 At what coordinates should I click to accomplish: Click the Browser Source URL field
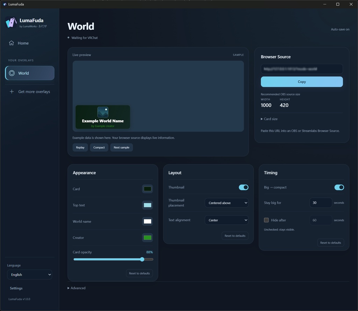click(x=302, y=69)
